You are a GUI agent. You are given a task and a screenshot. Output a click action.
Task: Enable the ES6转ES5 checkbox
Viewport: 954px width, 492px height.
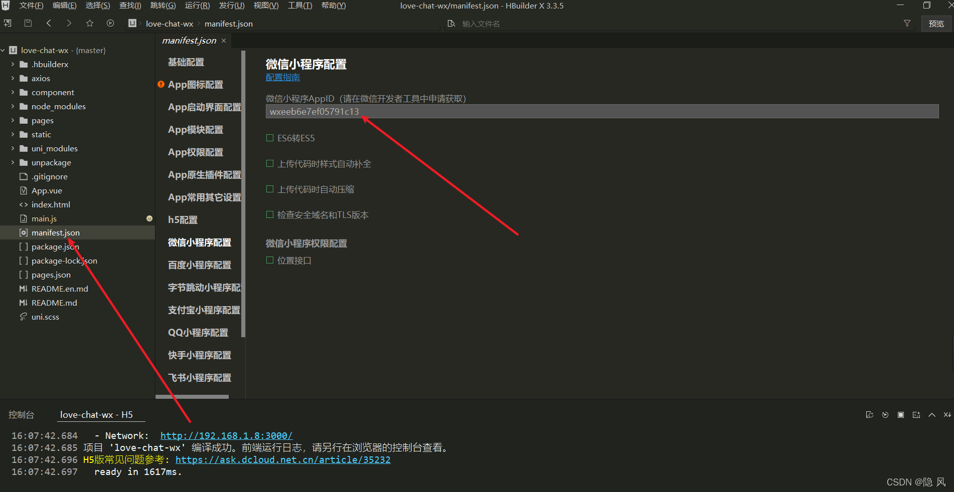click(270, 138)
